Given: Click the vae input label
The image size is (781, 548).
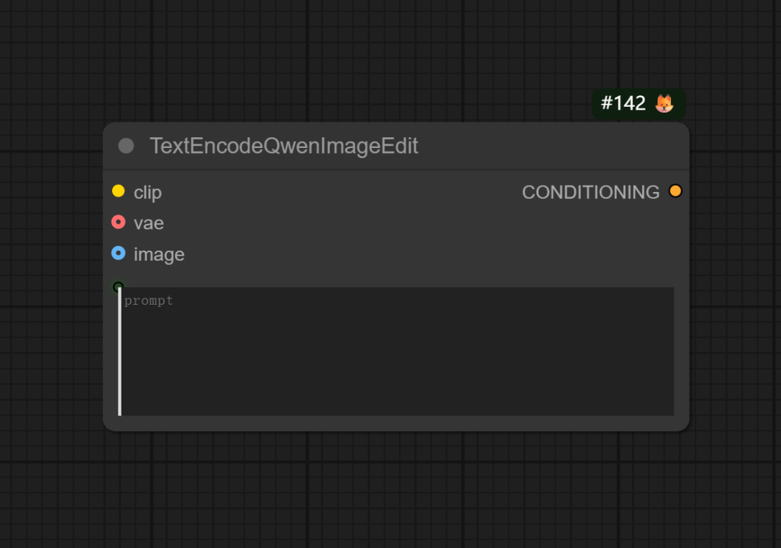Looking at the screenshot, I should (148, 223).
